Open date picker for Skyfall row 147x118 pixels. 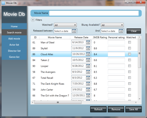coord(88,48)
